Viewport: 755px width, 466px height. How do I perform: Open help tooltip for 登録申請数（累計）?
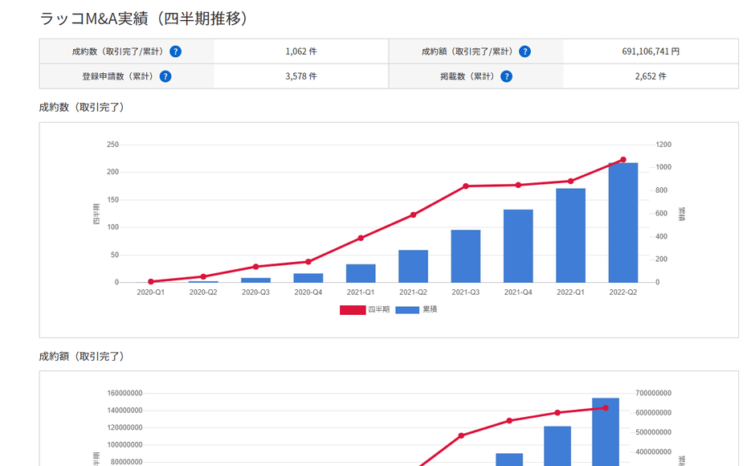point(165,76)
